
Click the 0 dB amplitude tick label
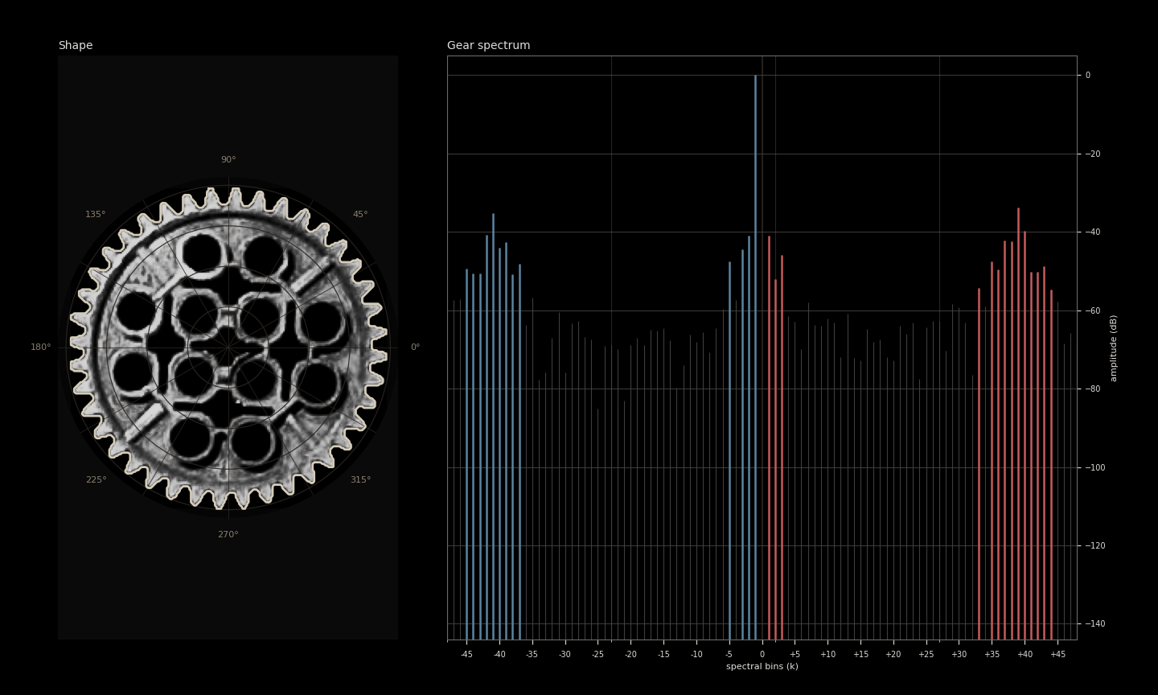(1088, 76)
